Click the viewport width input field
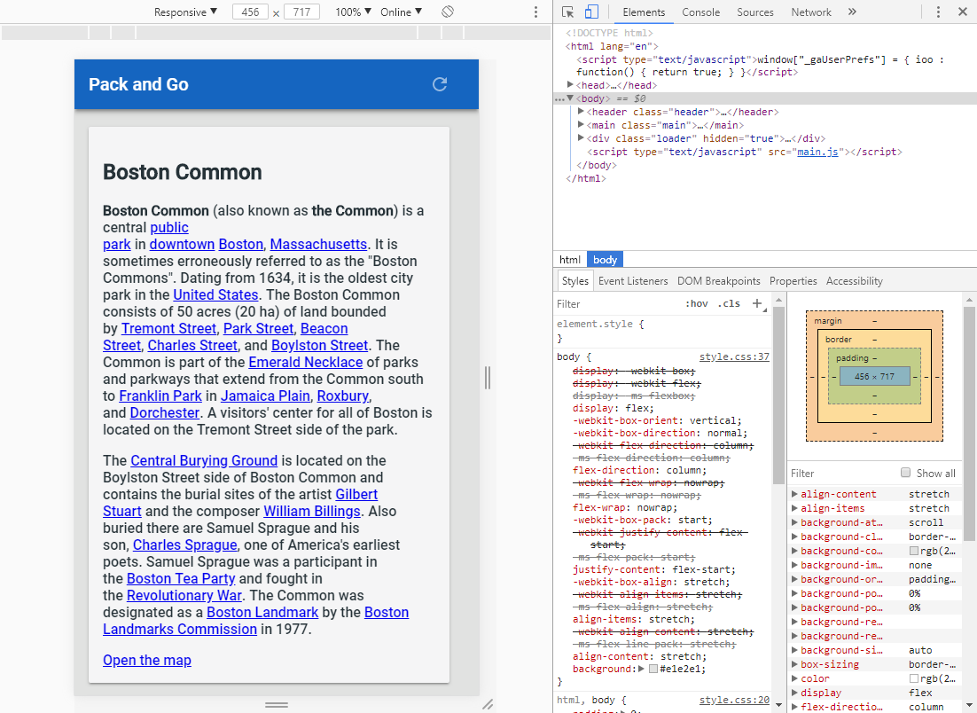Image resolution: width=977 pixels, height=713 pixels. [250, 12]
